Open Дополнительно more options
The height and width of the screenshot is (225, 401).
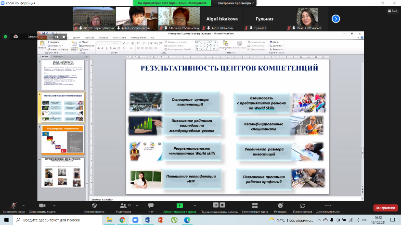tap(328, 205)
